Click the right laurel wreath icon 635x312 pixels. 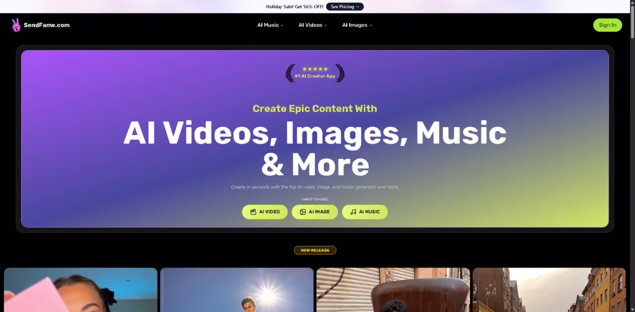point(339,73)
